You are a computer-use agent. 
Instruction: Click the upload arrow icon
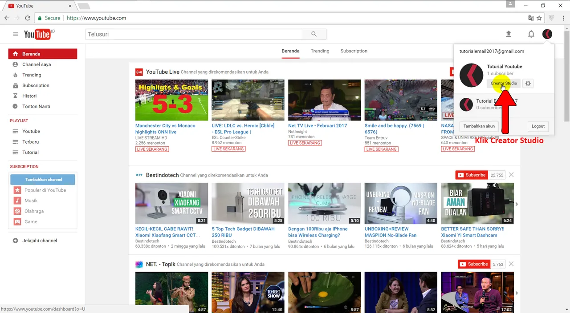(509, 34)
